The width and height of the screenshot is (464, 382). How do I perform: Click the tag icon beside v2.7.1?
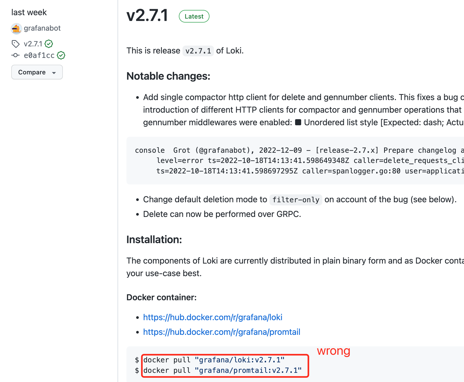coord(16,44)
